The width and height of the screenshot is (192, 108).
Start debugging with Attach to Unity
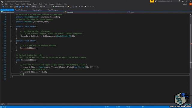(59, 7)
